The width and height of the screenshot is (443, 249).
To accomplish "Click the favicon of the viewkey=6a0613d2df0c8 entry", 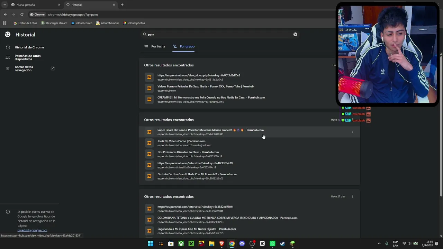I will click(x=149, y=77).
